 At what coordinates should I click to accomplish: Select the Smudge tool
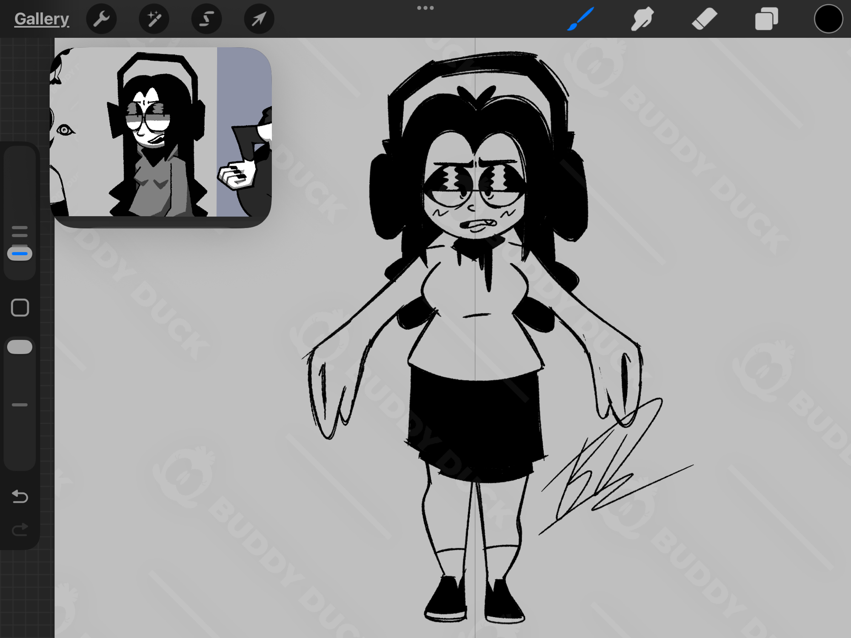pyautogui.click(x=642, y=19)
